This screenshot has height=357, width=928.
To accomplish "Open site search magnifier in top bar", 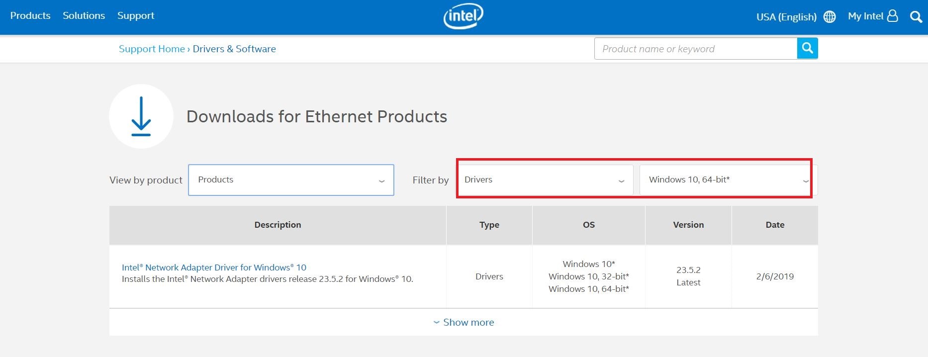I will [x=916, y=17].
